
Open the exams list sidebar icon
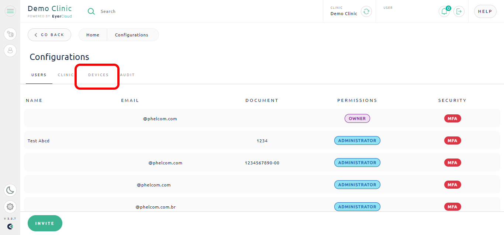pos(10,34)
